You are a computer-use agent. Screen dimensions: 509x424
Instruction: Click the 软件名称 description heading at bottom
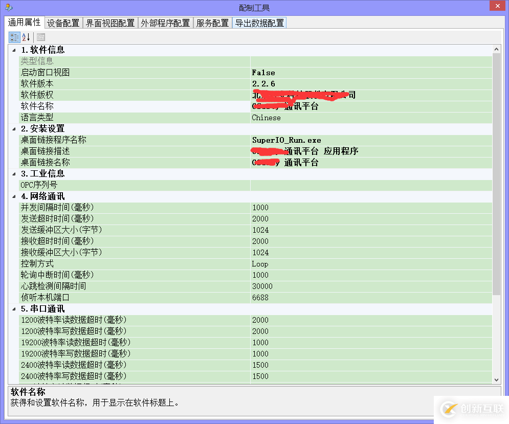(x=28, y=392)
